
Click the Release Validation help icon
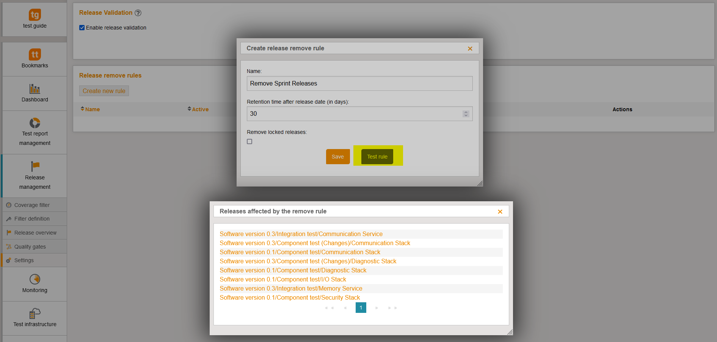click(x=138, y=13)
